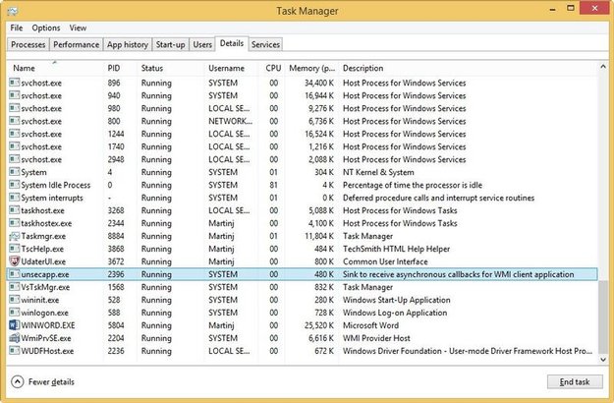Click the 'Windows Start-Up Application' description
Viewport: 614px width, 403px height.
(397, 300)
